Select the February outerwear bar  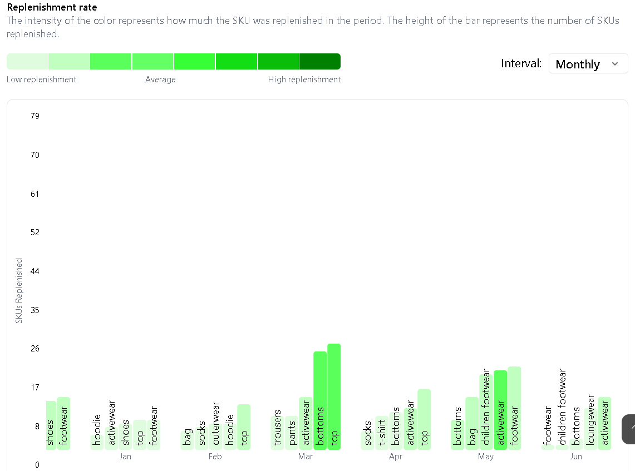(x=216, y=437)
